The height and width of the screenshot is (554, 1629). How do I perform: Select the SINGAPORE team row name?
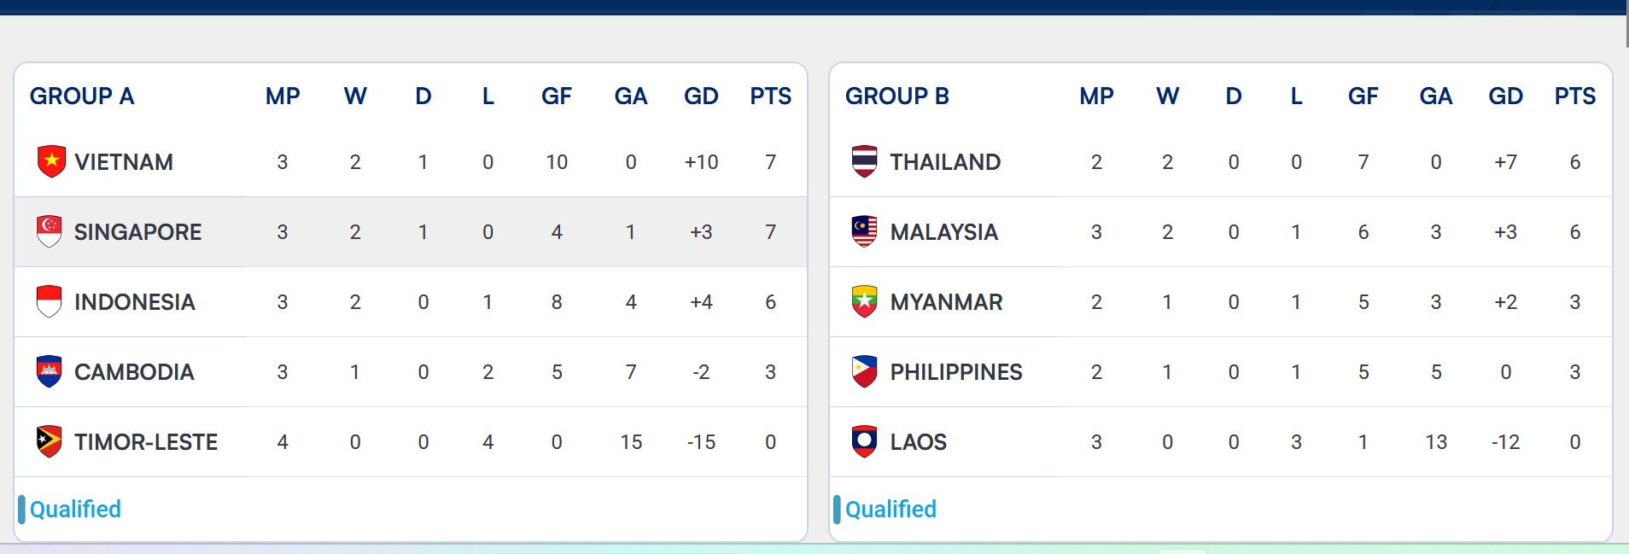pos(138,232)
